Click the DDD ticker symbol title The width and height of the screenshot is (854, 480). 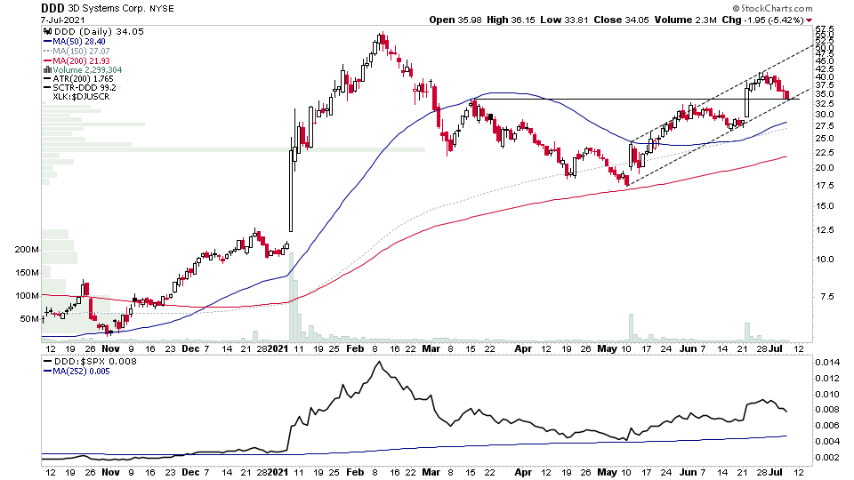[x=52, y=8]
